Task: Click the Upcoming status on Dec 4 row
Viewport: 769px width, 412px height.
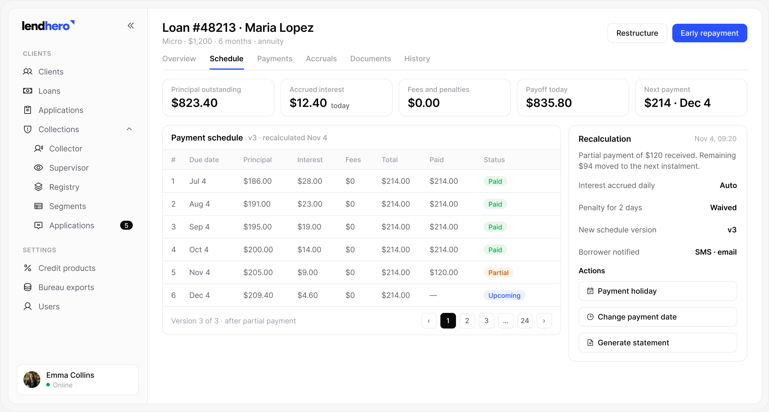Action: tap(504, 295)
